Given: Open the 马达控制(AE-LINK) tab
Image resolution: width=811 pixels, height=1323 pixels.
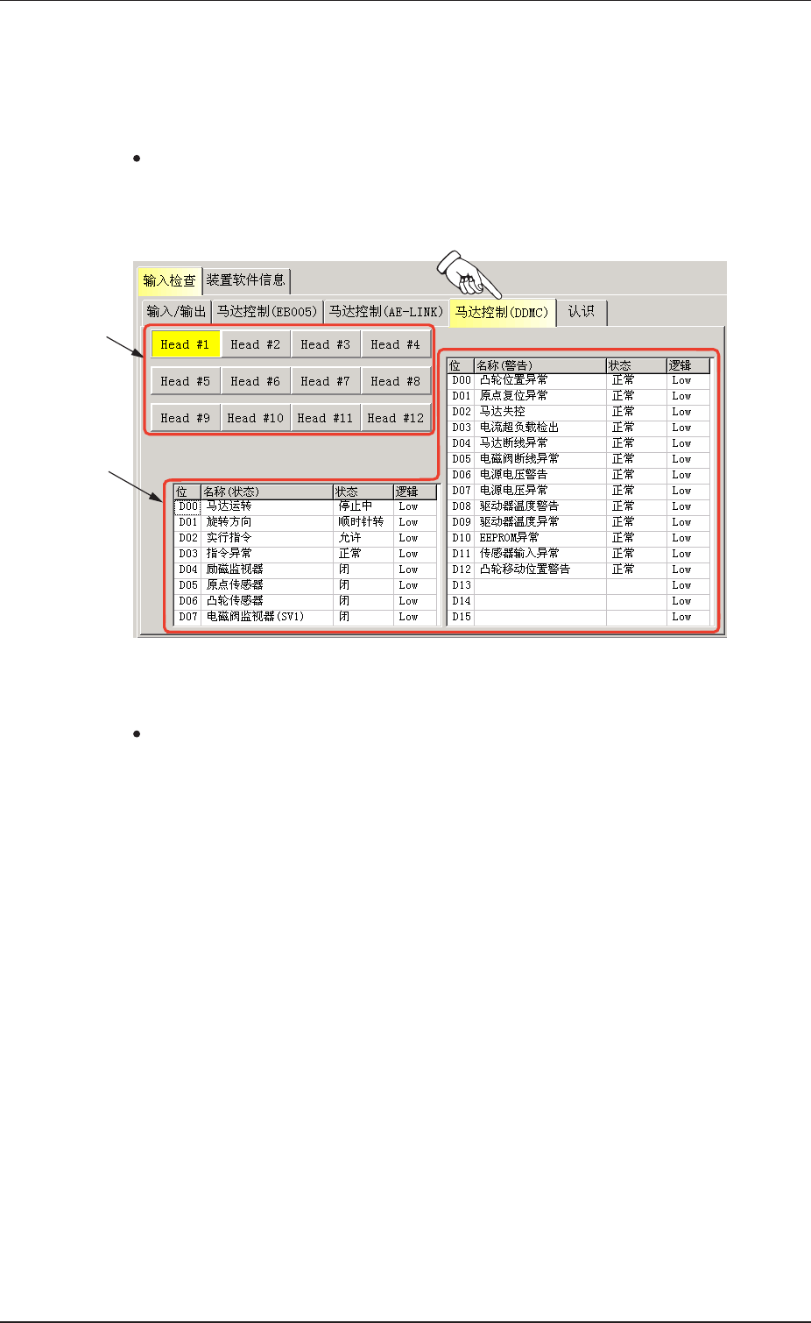Looking at the screenshot, I should [x=386, y=312].
